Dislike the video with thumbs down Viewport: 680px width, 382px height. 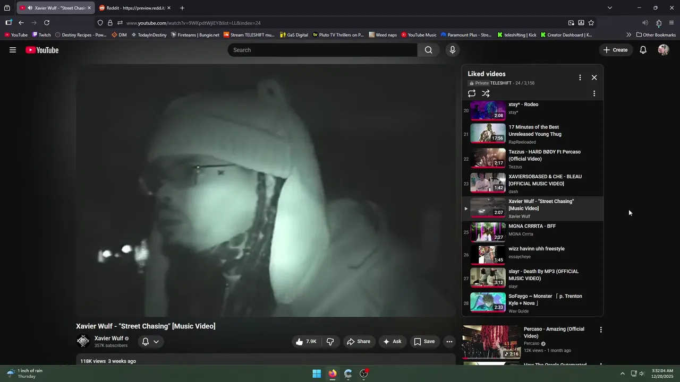330,342
